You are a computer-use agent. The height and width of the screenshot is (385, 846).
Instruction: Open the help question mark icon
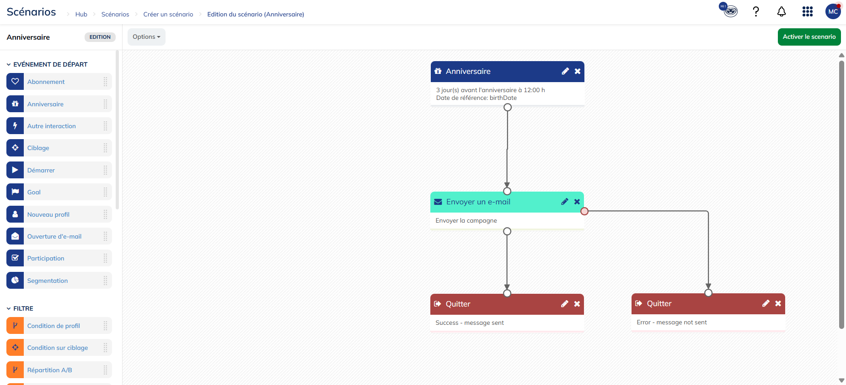(x=756, y=12)
